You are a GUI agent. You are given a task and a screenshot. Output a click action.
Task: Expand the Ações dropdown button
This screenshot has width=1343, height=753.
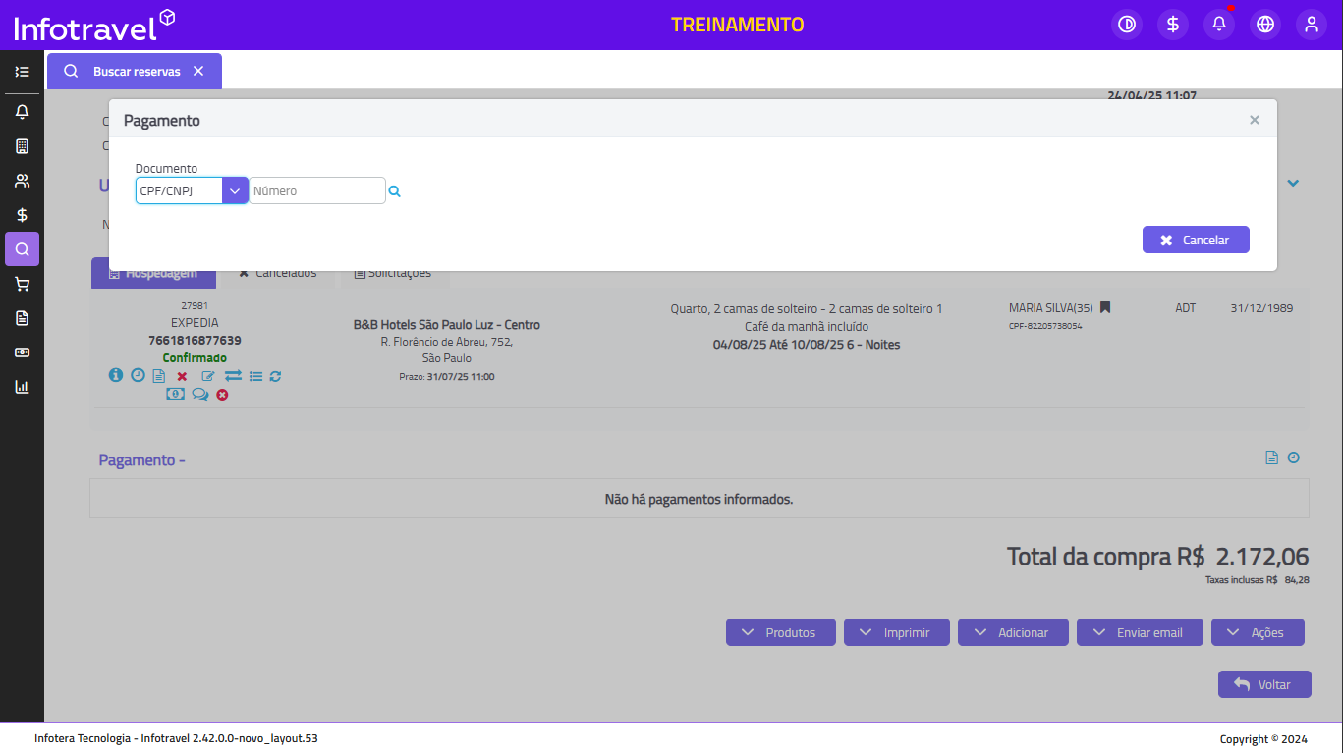tap(1257, 632)
